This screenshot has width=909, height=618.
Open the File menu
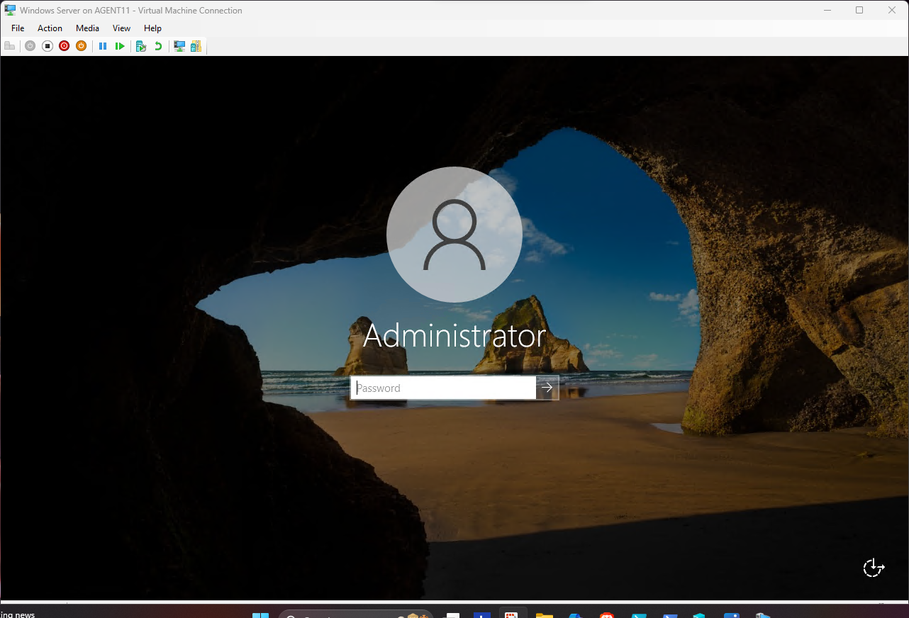pos(18,28)
